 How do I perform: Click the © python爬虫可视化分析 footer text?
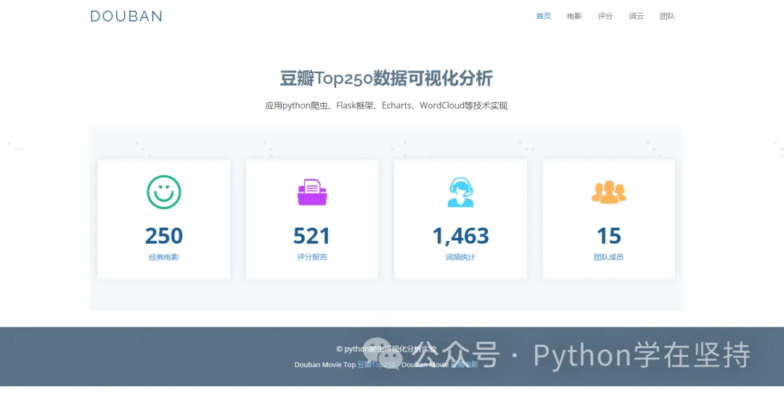click(x=386, y=348)
